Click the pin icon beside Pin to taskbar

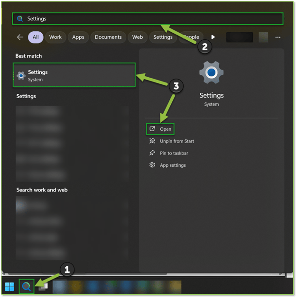tap(152, 153)
